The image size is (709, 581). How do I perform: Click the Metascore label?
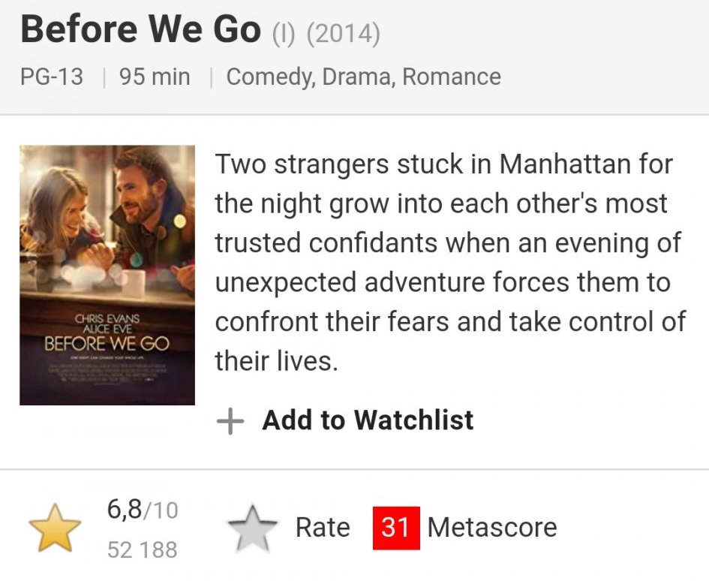coord(492,527)
